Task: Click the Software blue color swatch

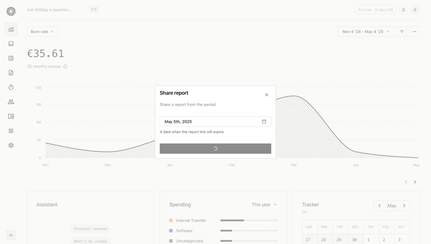Action: [x=171, y=231]
